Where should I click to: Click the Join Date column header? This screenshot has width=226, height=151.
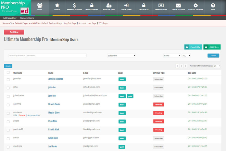click(192, 73)
